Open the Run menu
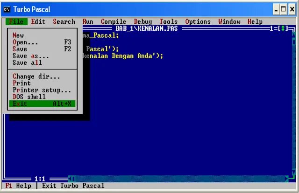 tap(88, 21)
